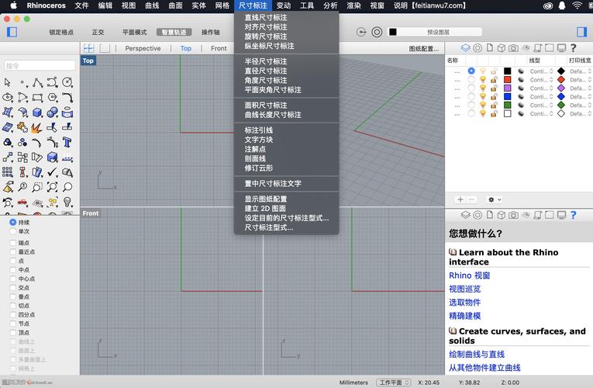Open the gear options dropdown under layers

click(x=495, y=199)
